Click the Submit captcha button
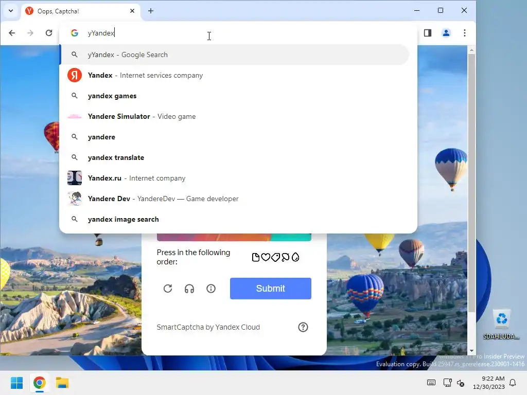 (x=271, y=289)
